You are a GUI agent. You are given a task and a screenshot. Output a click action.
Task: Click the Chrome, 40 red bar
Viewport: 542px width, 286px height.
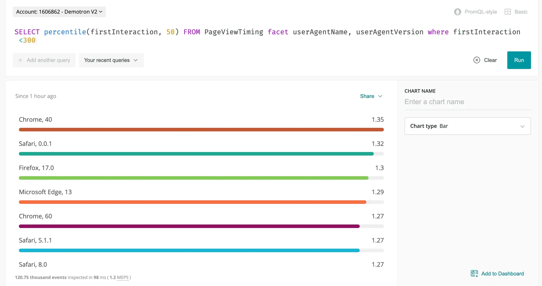pyautogui.click(x=201, y=130)
